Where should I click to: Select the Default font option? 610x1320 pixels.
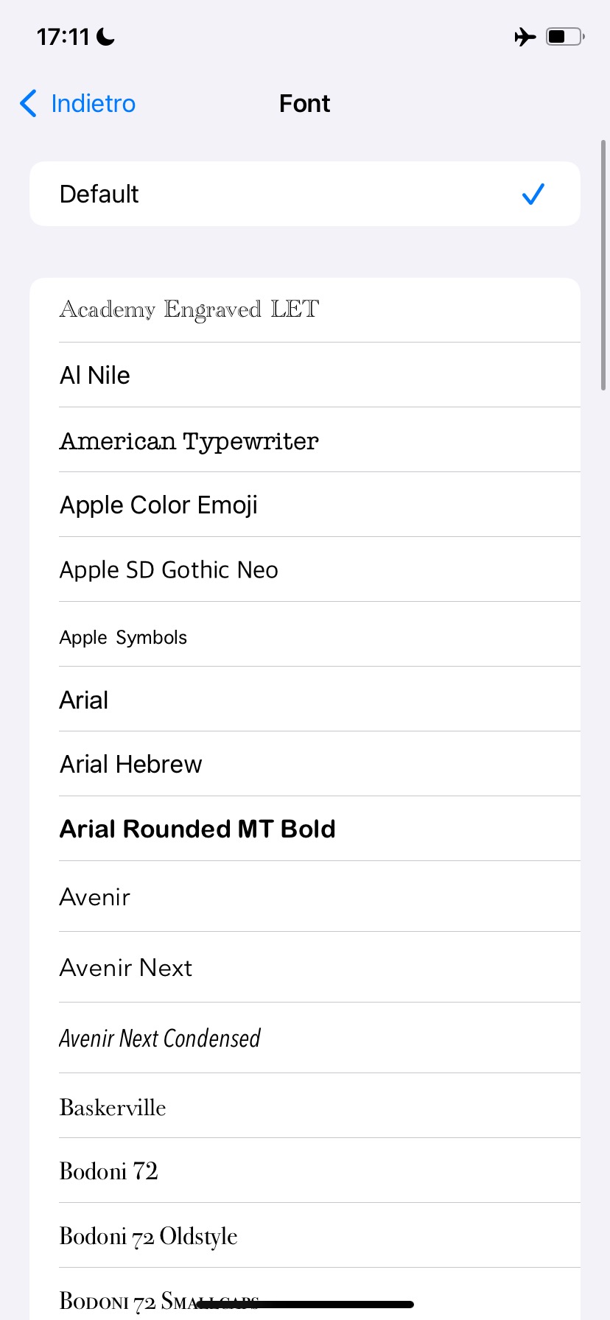(99, 194)
